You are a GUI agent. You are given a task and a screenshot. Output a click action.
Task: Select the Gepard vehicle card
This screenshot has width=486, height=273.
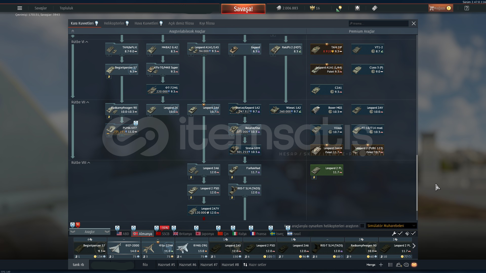(x=245, y=49)
